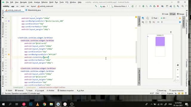This screenshot has width=191, height=107.
Task: Open the Logcat tool window
Action: [x=39, y=90]
